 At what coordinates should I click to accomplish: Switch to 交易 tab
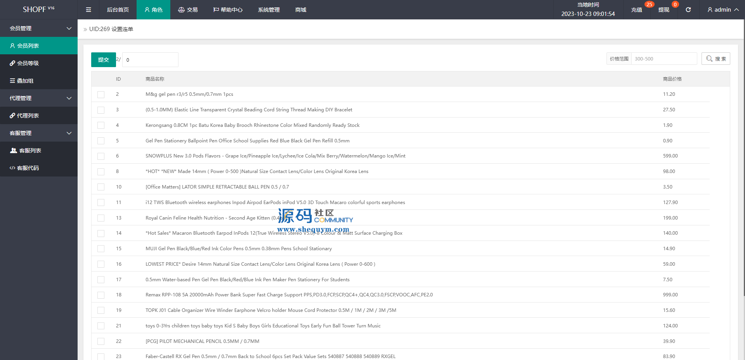click(x=188, y=10)
